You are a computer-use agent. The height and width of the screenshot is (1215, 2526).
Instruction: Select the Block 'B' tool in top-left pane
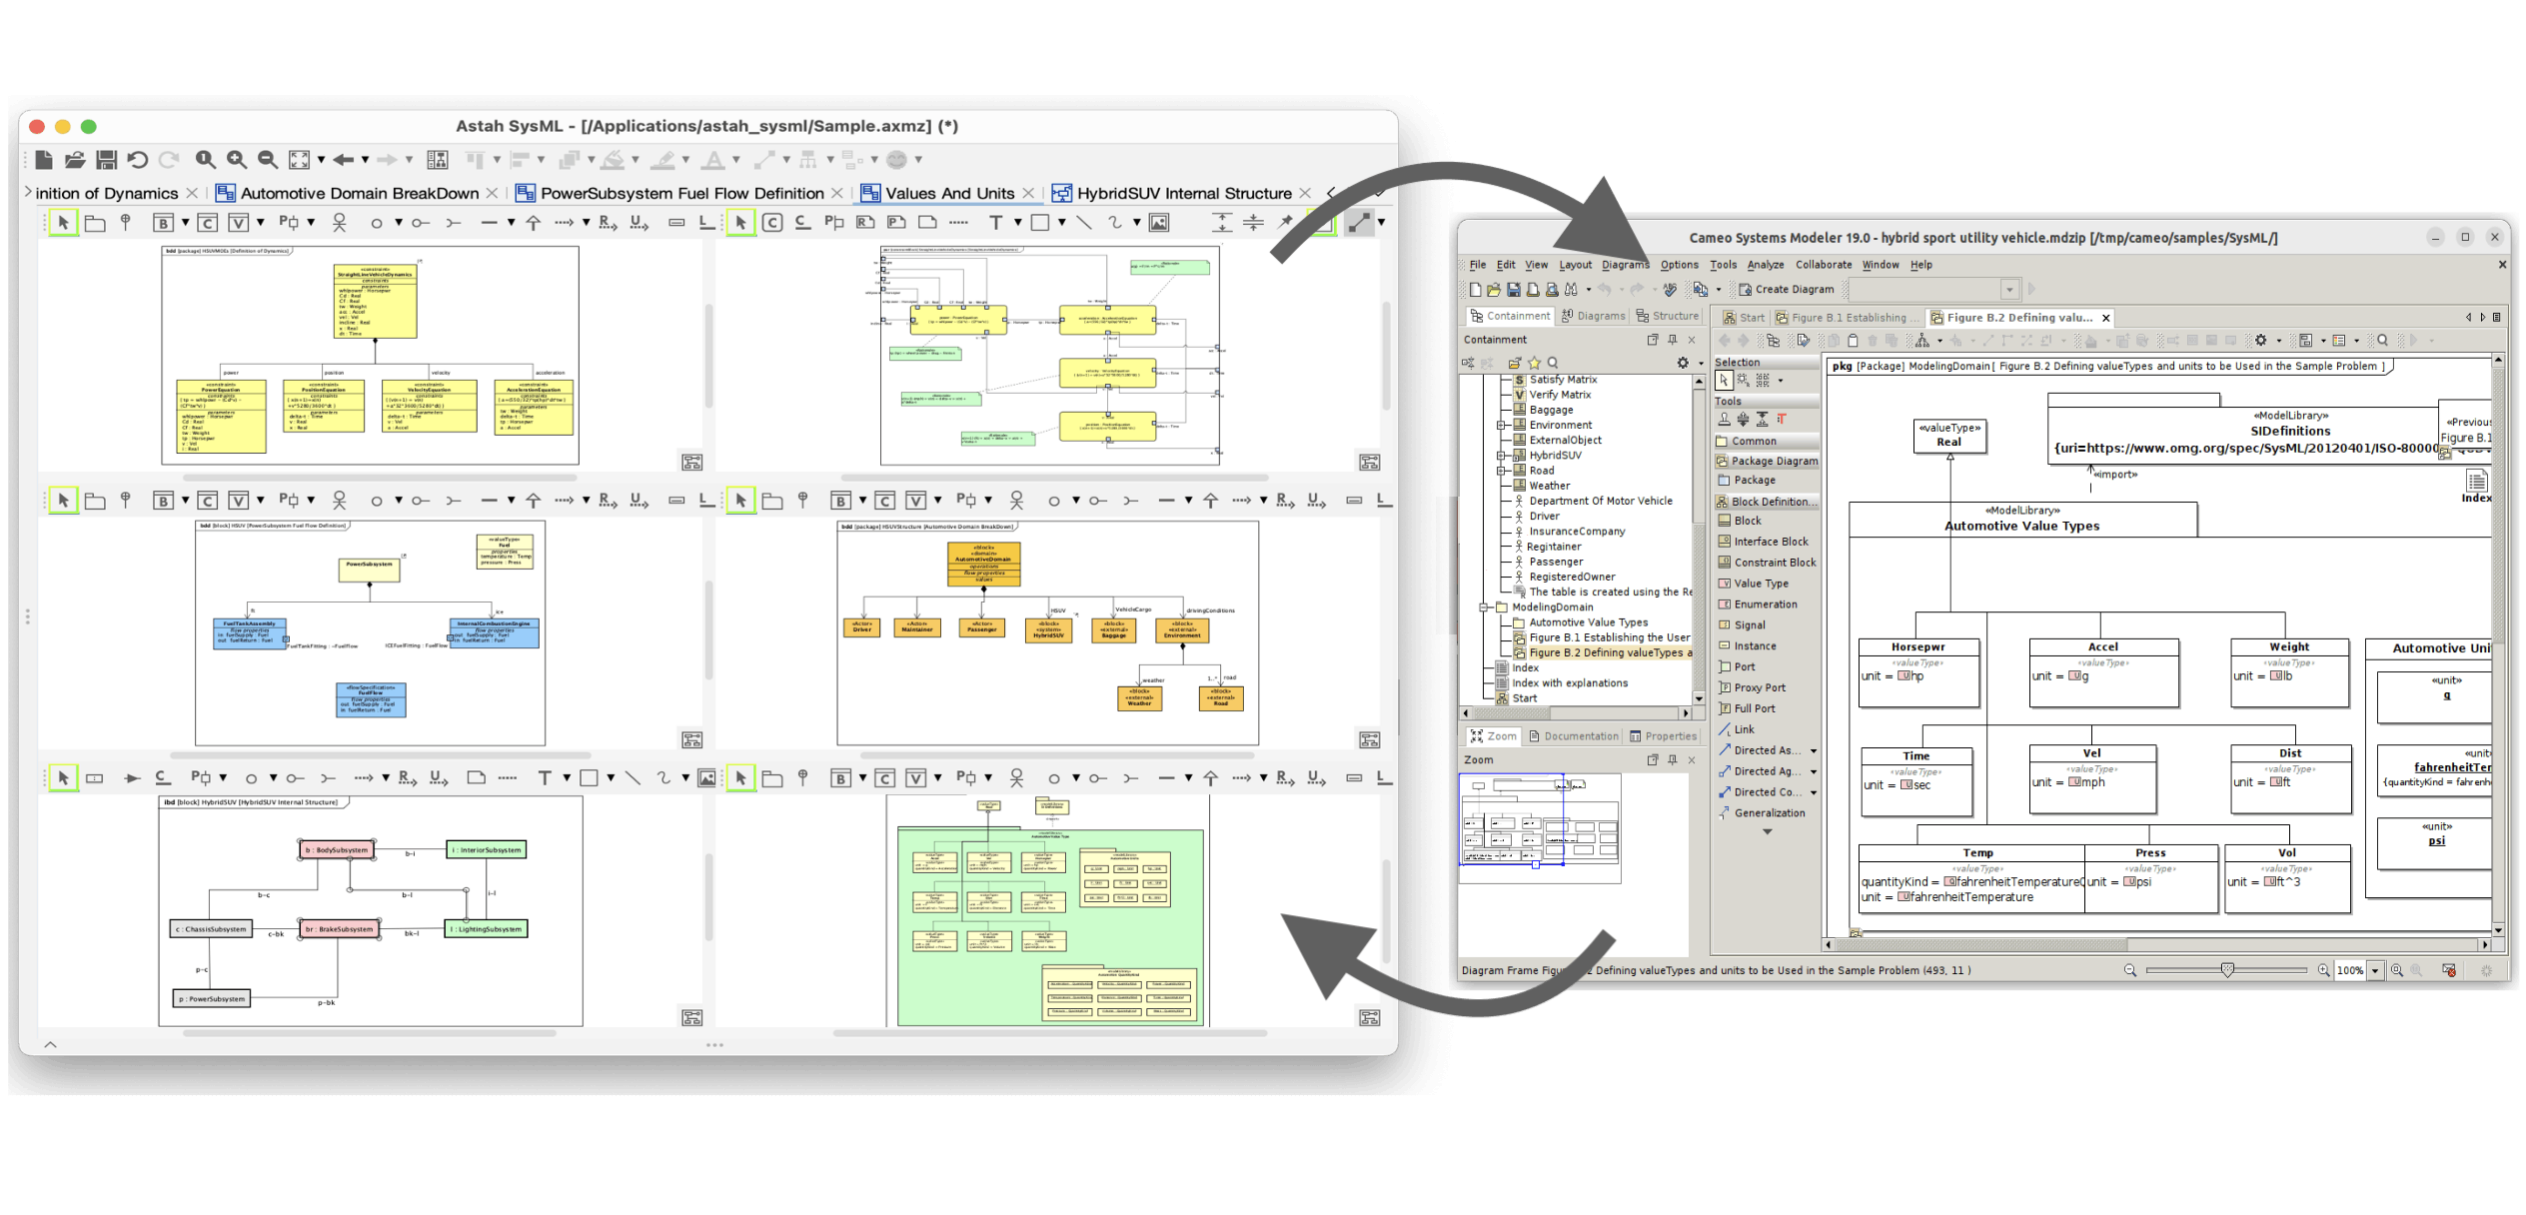tap(163, 223)
